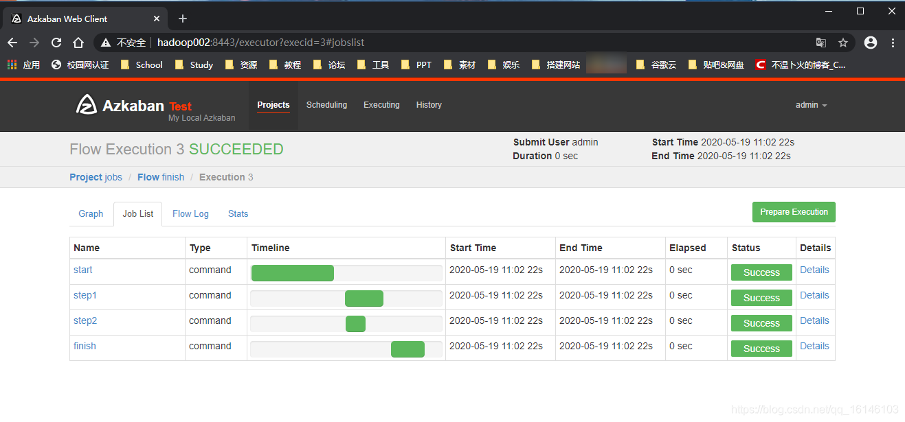Open the Project jobs breadcrumb link
Viewport: 905px width, 422px height.
(96, 177)
